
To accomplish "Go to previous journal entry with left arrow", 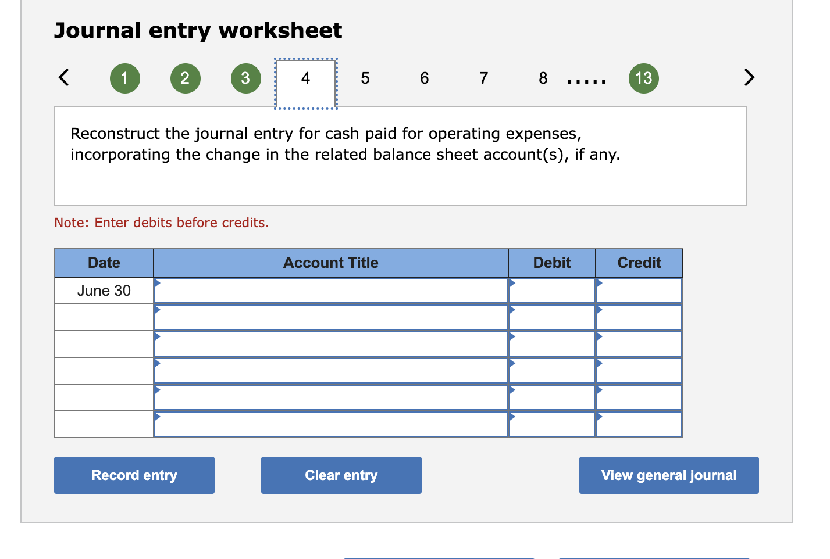I will click(x=64, y=77).
